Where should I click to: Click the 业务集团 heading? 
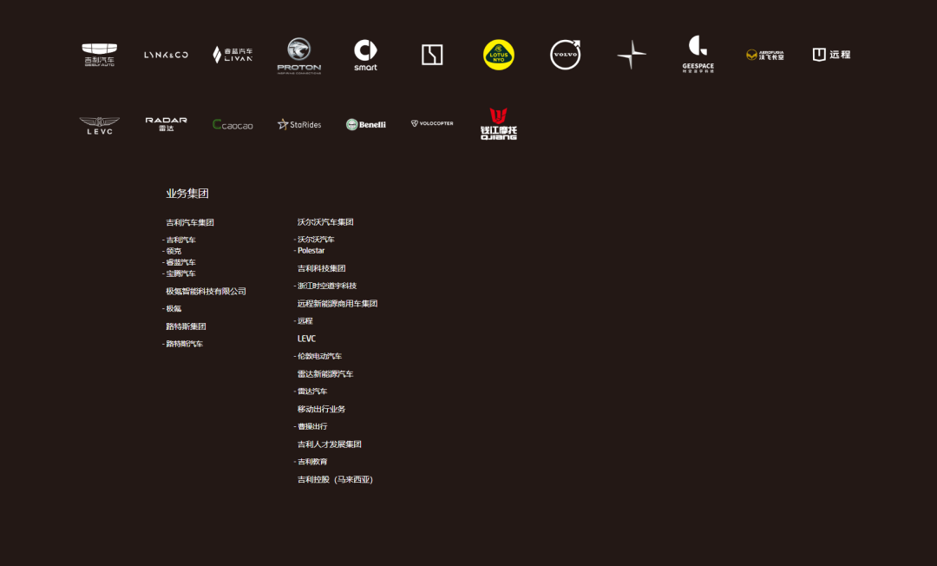coord(187,193)
